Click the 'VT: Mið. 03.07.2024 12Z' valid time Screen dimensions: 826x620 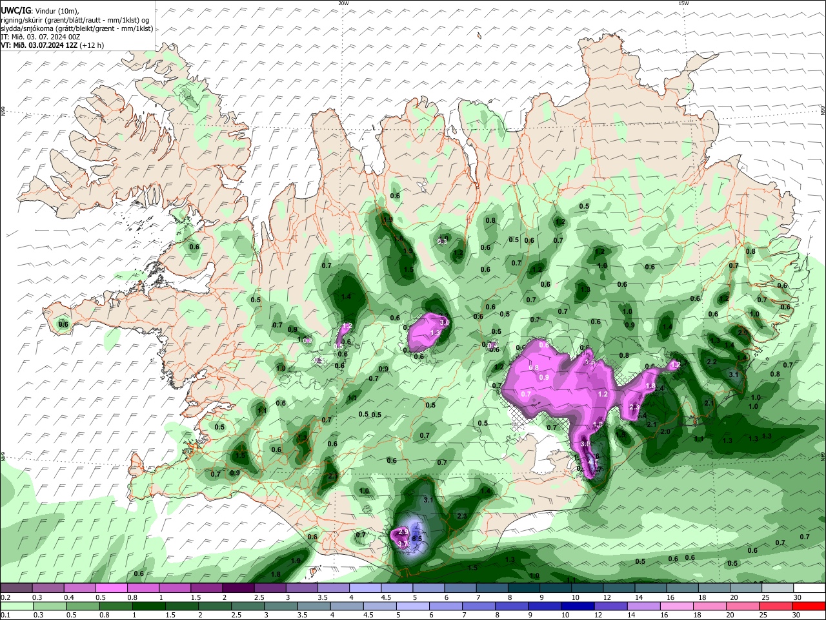click(52, 45)
